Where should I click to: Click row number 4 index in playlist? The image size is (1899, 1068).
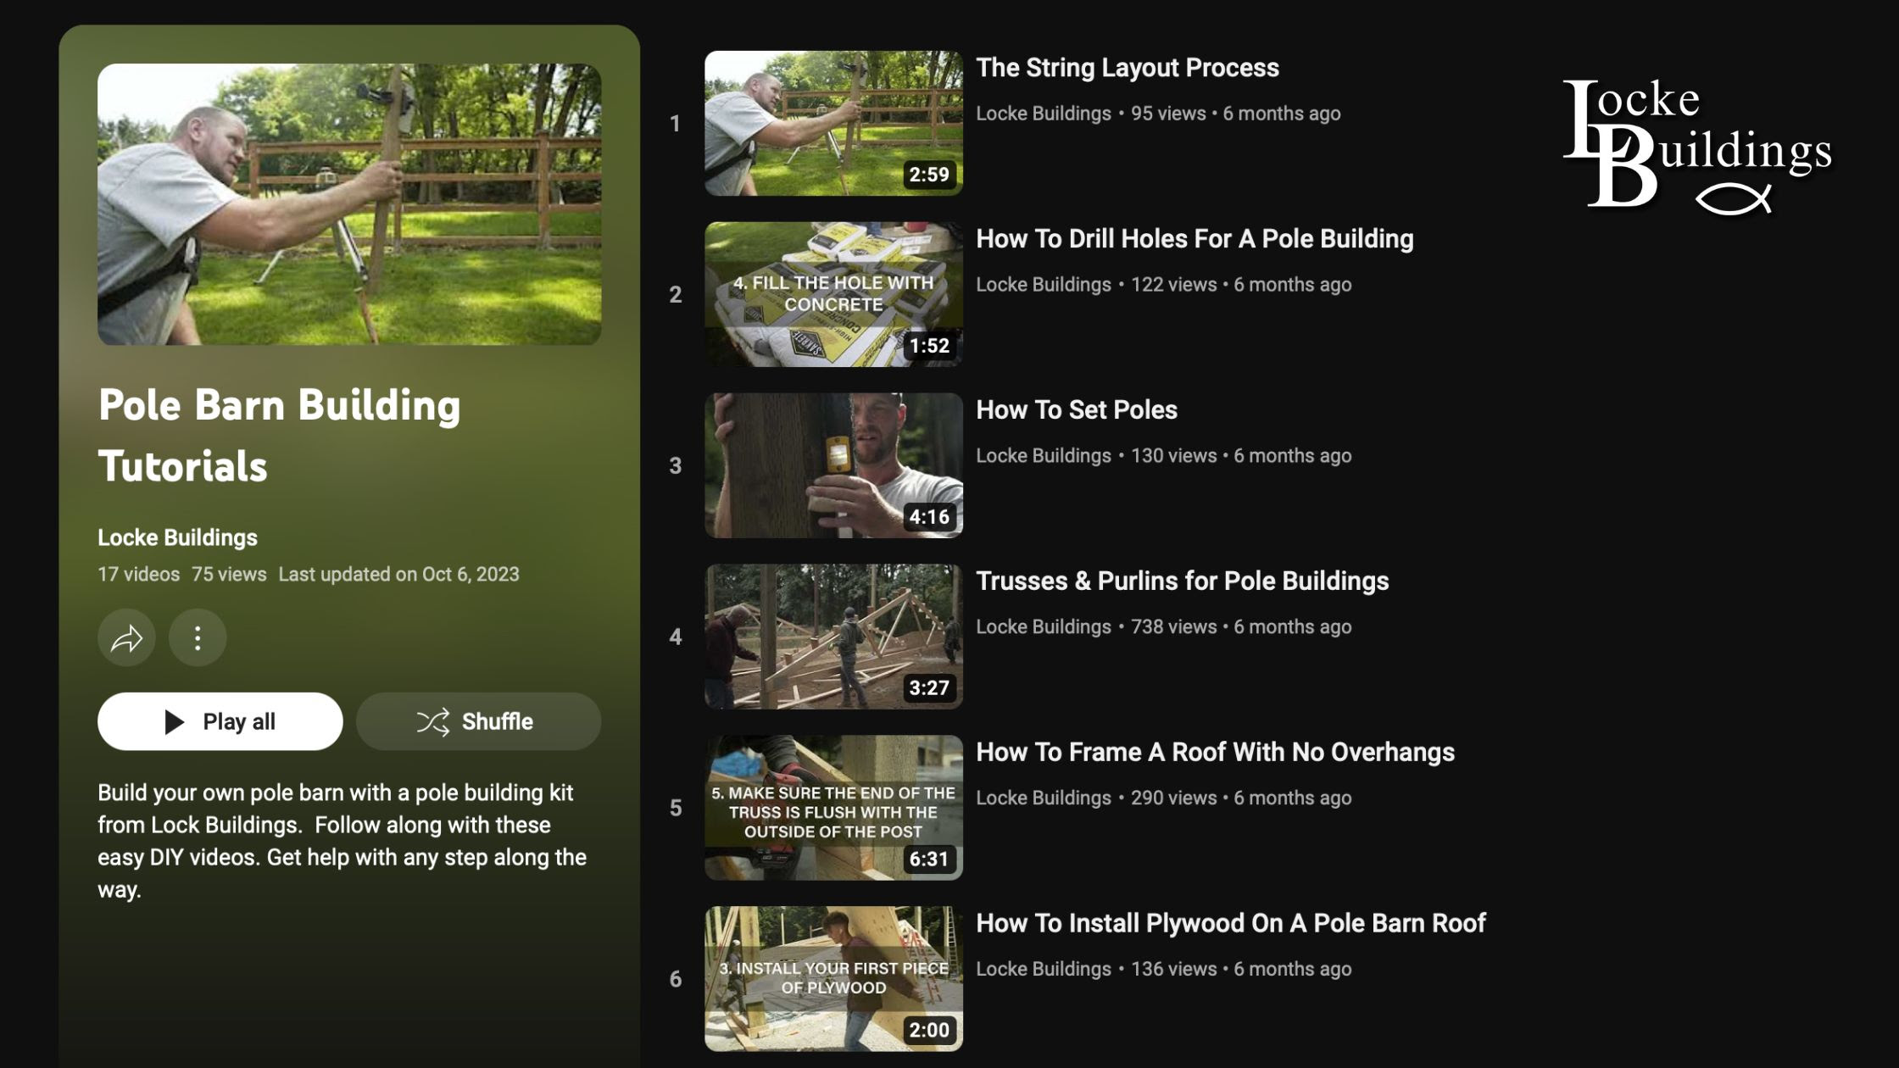coord(676,637)
